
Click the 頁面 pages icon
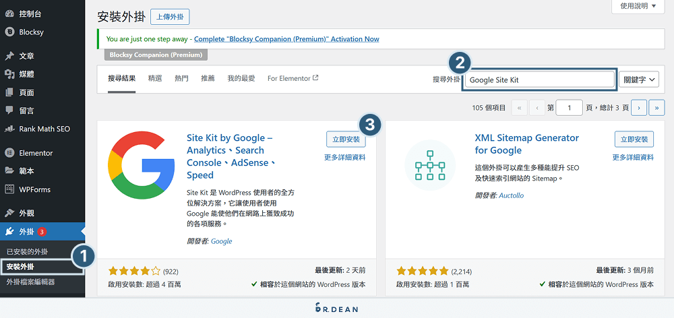[9, 92]
